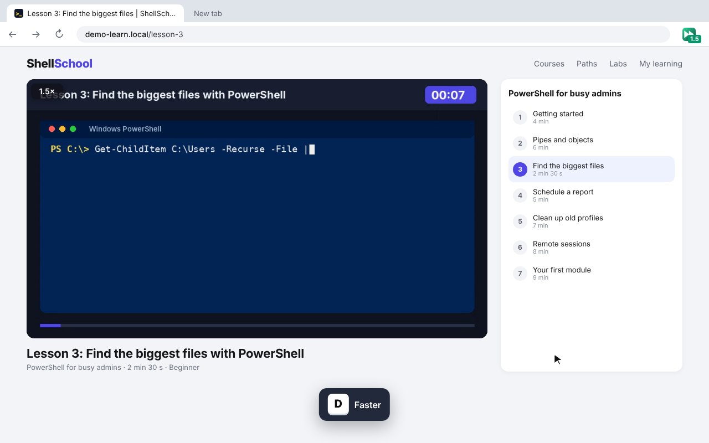Open Remote sessions lesson
Screen dimensions: 709x443
click(x=592, y=248)
